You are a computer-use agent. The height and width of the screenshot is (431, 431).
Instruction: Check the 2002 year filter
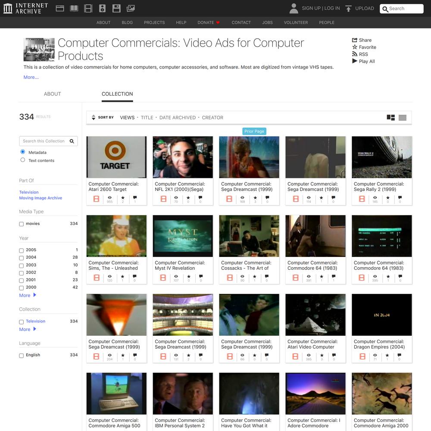[21, 273]
